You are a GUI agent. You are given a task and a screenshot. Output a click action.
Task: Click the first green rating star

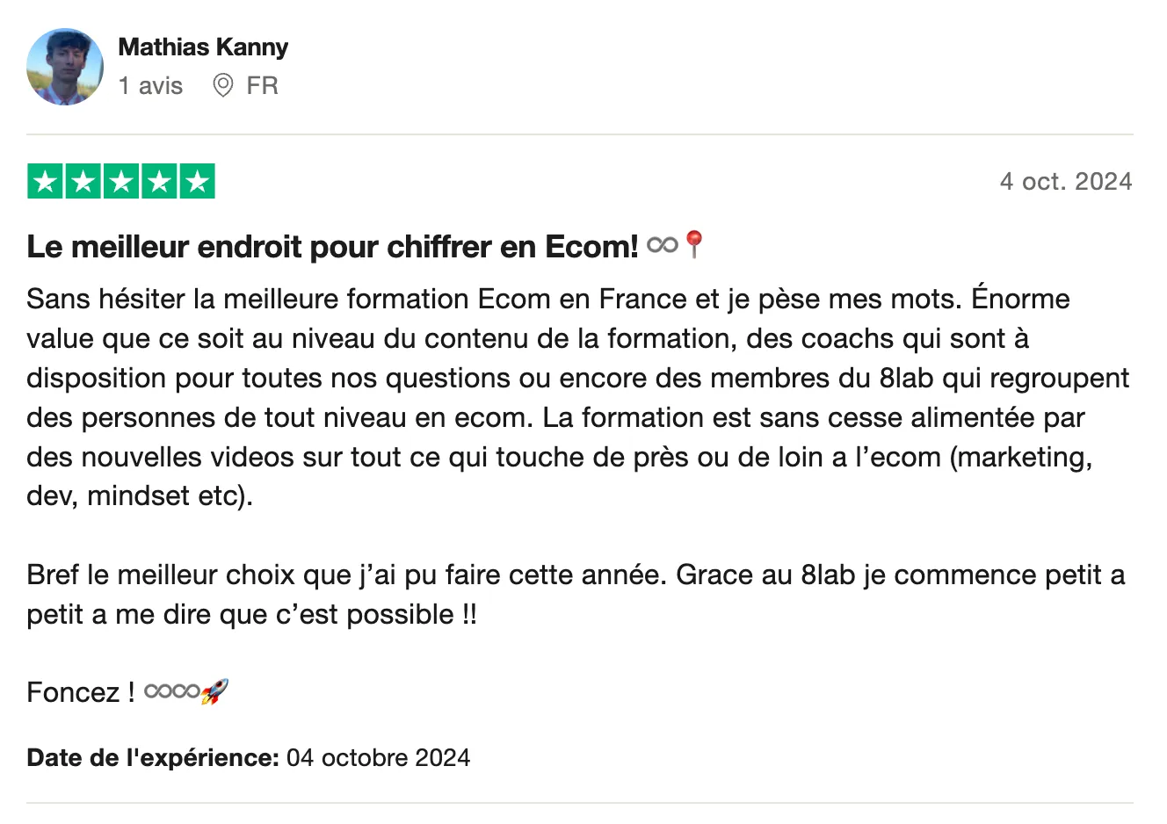coord(45,181)
